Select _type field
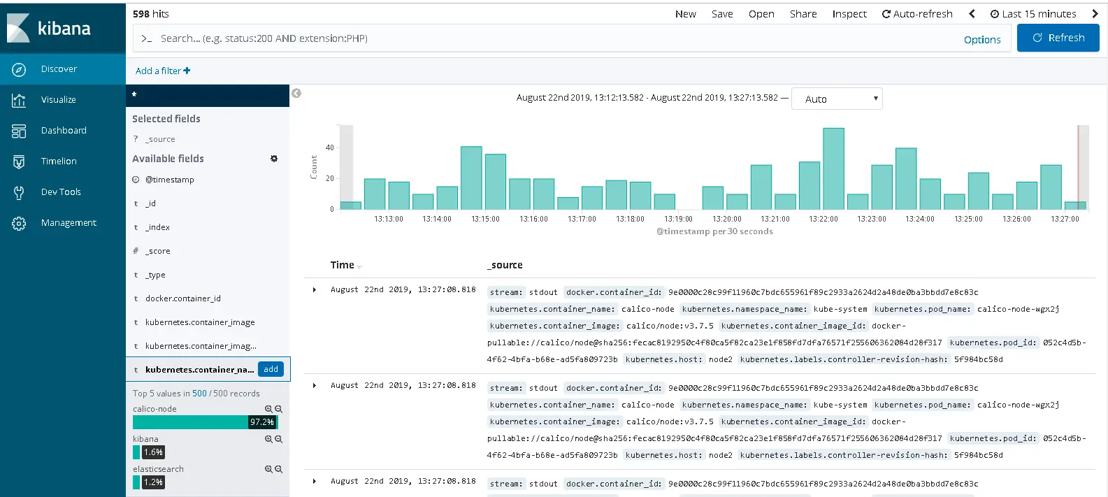This screenshot has width=1108, height=497. (155, 275)
